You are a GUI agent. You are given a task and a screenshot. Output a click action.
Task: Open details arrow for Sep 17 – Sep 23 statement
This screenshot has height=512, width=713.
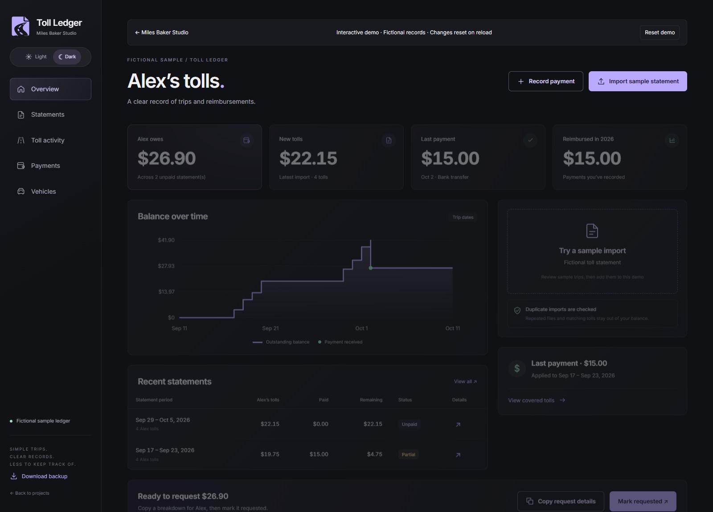point(458,455)
